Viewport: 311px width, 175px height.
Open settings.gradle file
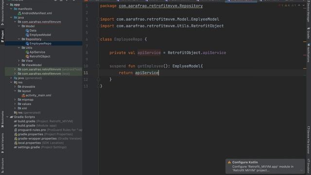click(42, 147)
